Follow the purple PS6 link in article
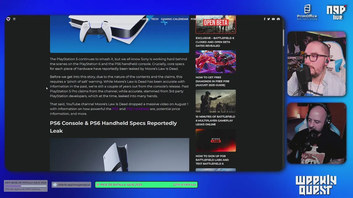 pyautogui.click(x=115, y=109)
